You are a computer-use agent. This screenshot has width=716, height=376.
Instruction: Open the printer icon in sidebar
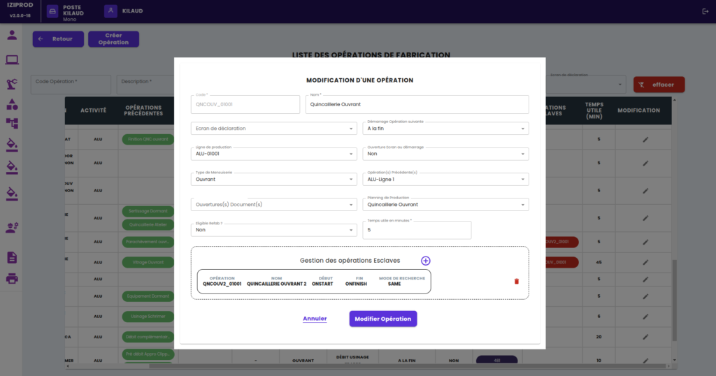tap(12, 278)
